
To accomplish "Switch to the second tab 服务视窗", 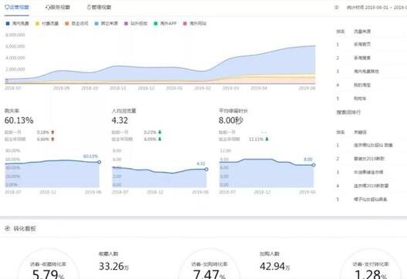I will (x=58, y=8).
